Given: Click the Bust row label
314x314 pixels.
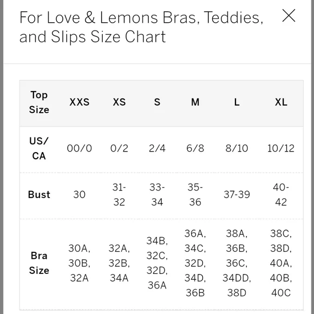Looking at the screenshot, I should (x=39, y=195).
